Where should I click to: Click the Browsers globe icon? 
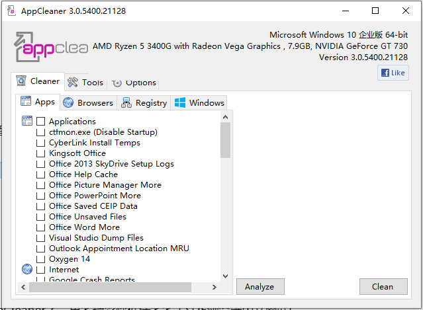click(68, 102)
